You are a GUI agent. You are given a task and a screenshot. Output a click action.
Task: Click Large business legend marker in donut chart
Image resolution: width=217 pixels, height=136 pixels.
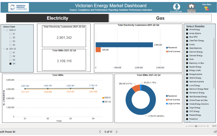click(x=167, y=104)
